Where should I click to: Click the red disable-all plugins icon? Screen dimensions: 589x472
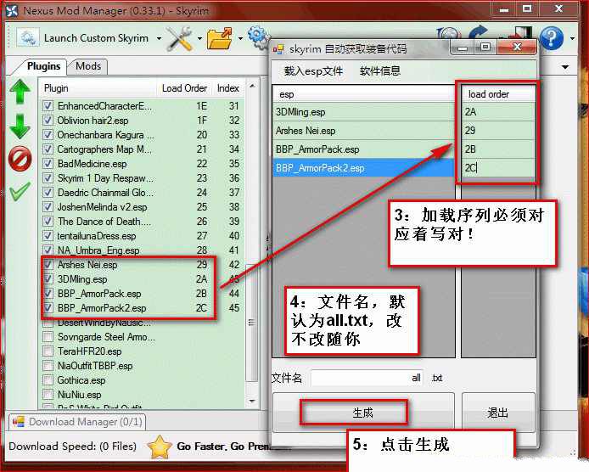point(20,159)
